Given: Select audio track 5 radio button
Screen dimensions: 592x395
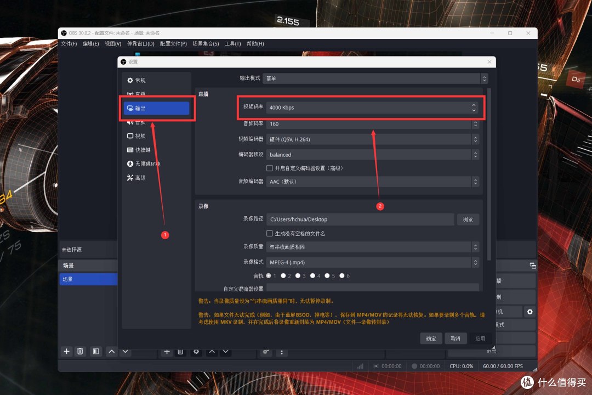Looking at the screenshot, I should point(327,276).
